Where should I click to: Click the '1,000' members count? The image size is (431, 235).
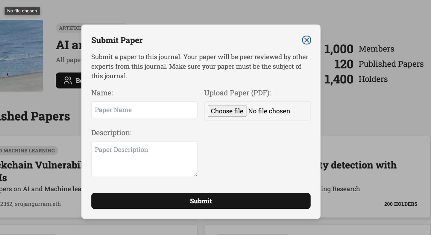(x=339, y=49)
